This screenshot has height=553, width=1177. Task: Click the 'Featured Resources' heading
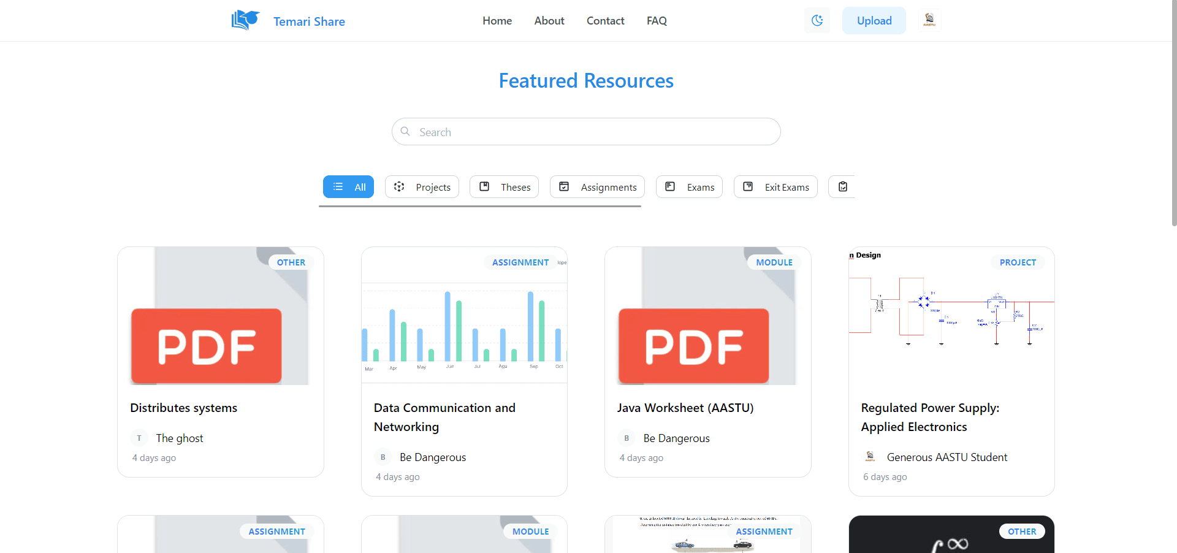coord(586,80)
